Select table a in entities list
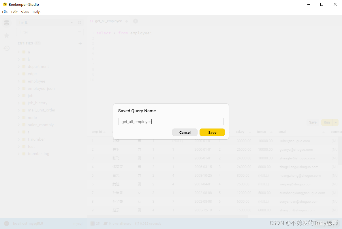The width and height of the screenshot is (342, 229). coord(29,52)
